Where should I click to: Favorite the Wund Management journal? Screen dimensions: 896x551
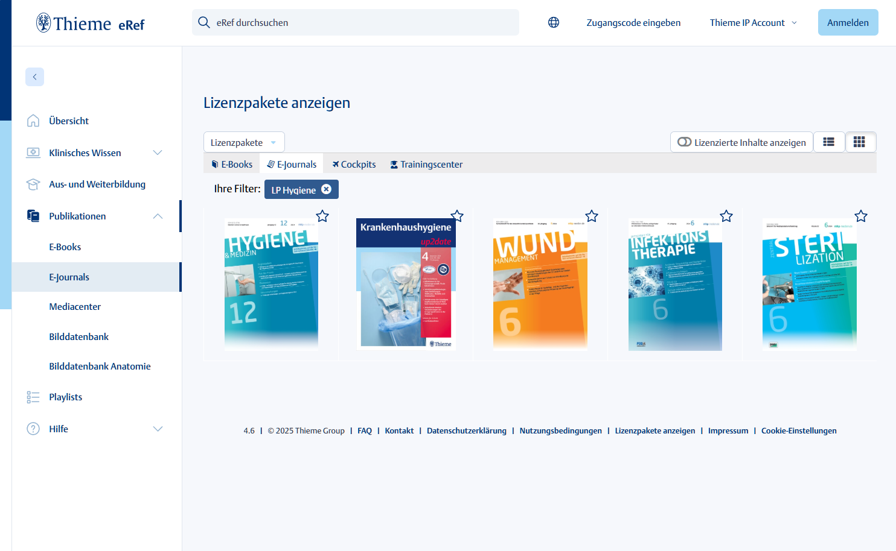click(592, 216)
